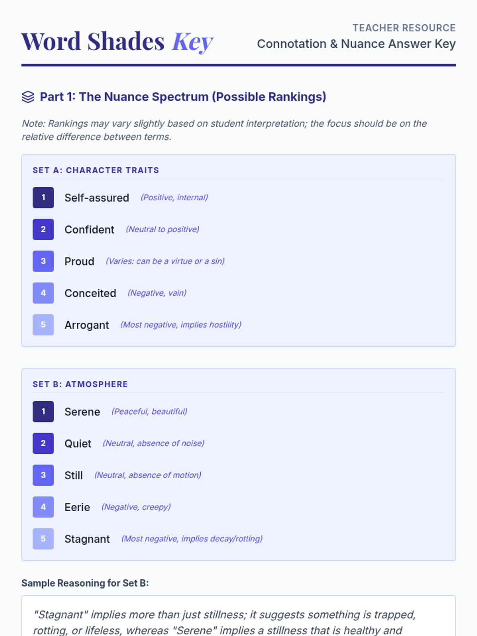Click number 3 badge beside Still
The image size is (477, 636).
tap(43, 475)
